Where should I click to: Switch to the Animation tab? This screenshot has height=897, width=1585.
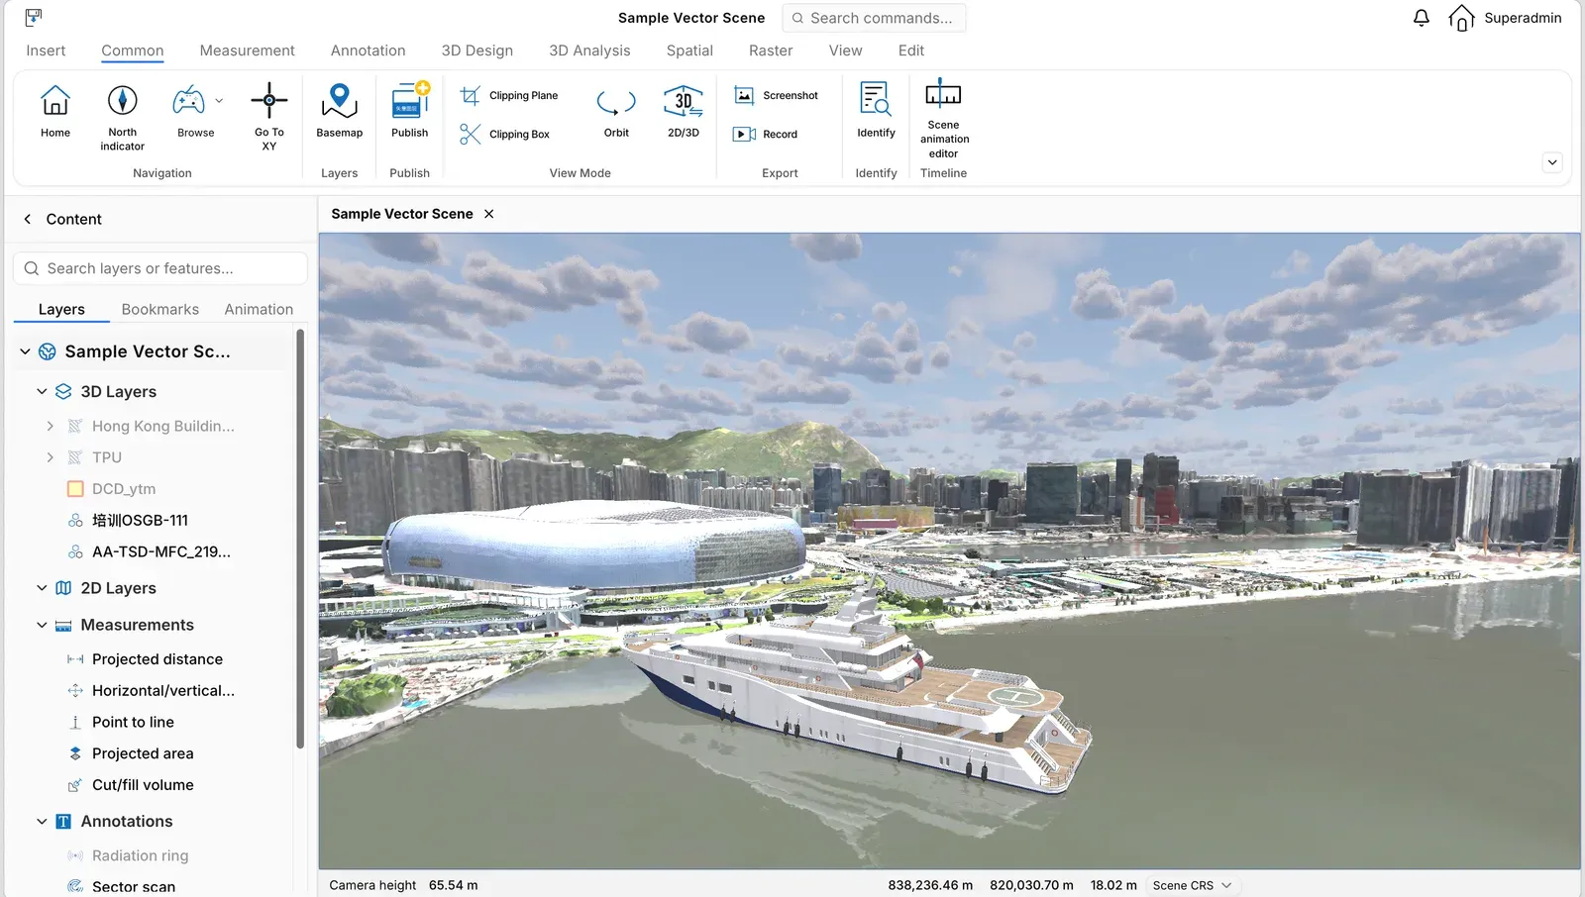pyautogui.click(x=259, y=310)
